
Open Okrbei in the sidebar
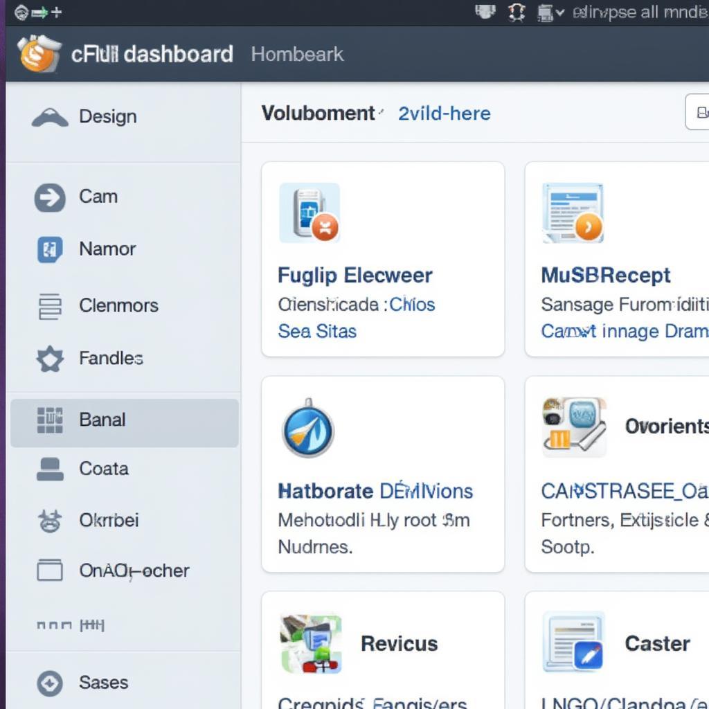[123, 521]
